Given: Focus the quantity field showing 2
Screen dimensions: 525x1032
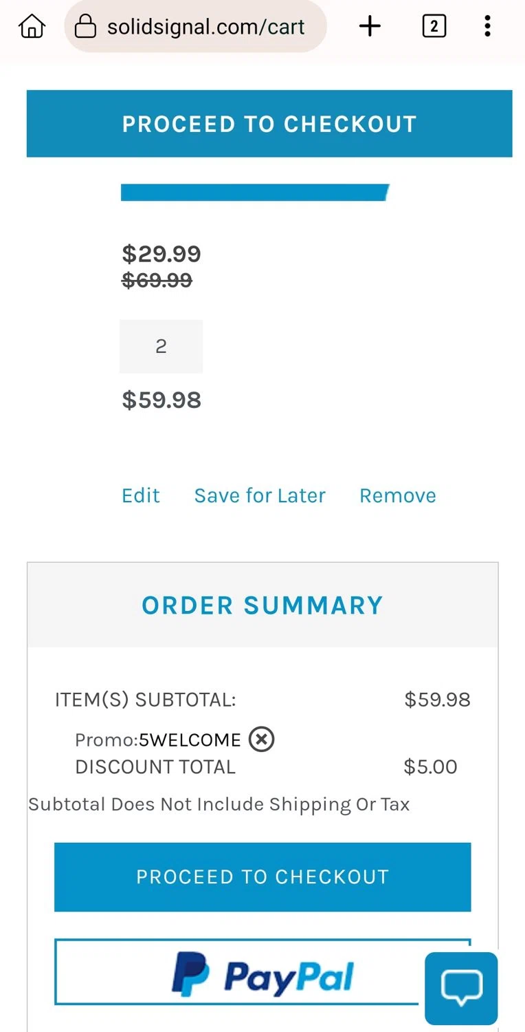Looking at the screenshot, I should [161, 346].
